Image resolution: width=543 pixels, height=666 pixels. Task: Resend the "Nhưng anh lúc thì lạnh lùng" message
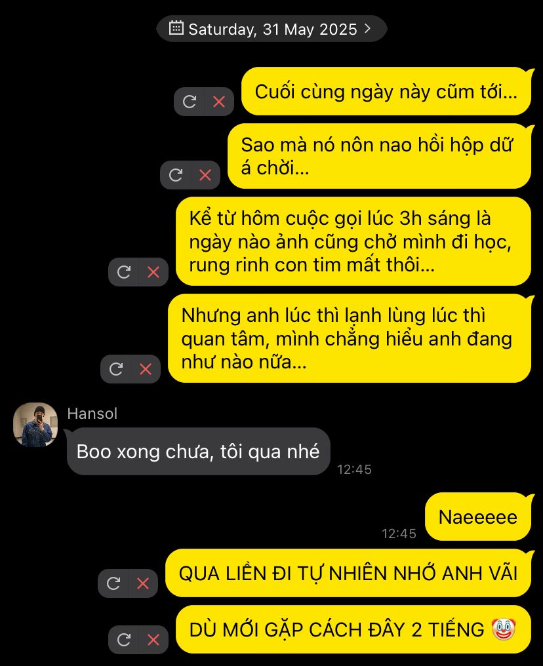coord(115,368)
